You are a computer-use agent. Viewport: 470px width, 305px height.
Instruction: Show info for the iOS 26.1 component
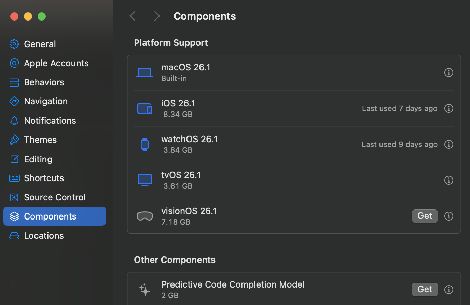click(x=448, y=108)
